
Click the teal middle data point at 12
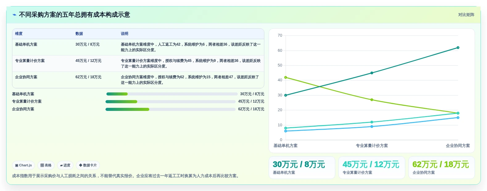pyautogui.click(x=372, y=122)
